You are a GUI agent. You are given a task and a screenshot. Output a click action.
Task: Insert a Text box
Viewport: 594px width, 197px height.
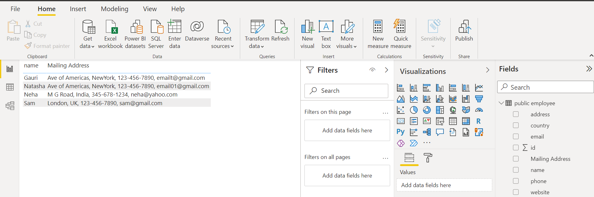coord(326,27)
